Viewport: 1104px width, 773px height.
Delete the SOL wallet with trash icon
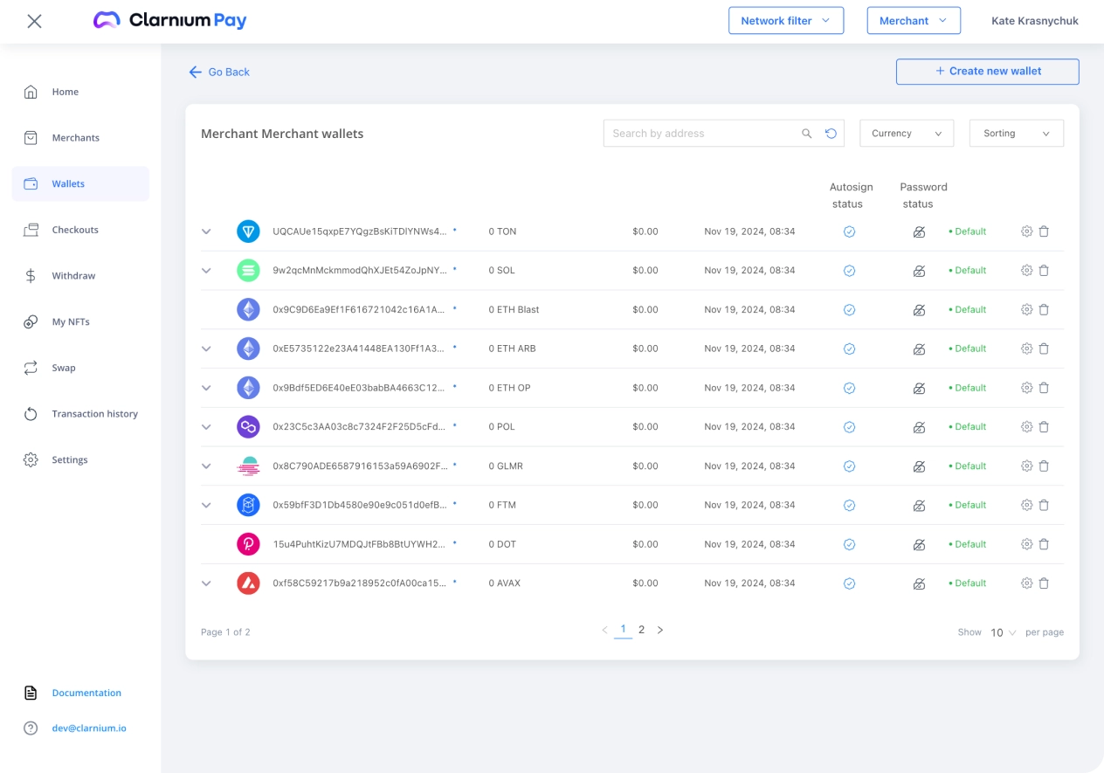tap(1044, 271)
